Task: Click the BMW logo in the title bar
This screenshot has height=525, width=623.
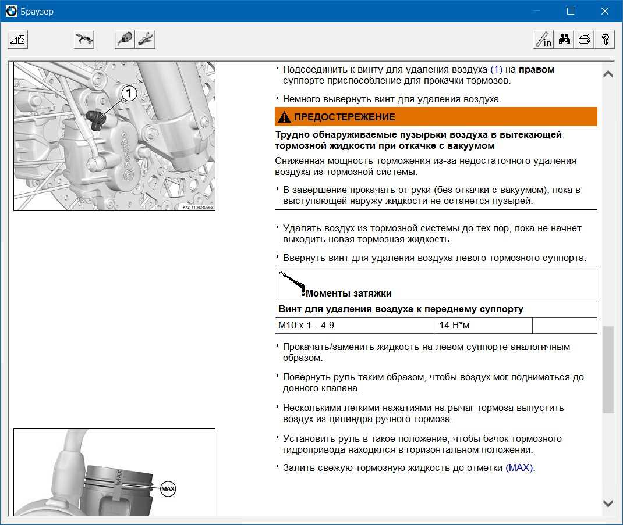Action: click(x=12, y=11)
